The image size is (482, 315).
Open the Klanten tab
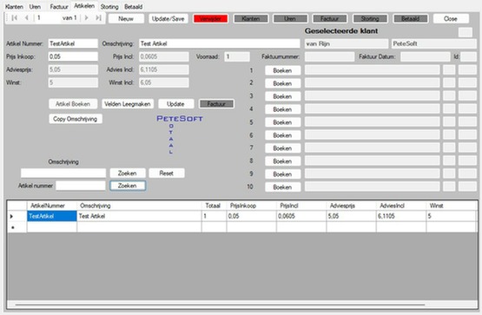[14, 6]
